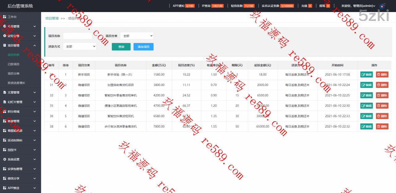Screen dimensions: 396x193
Task: Select 投资进度增长 submenu item
Action: pos(16,83)
